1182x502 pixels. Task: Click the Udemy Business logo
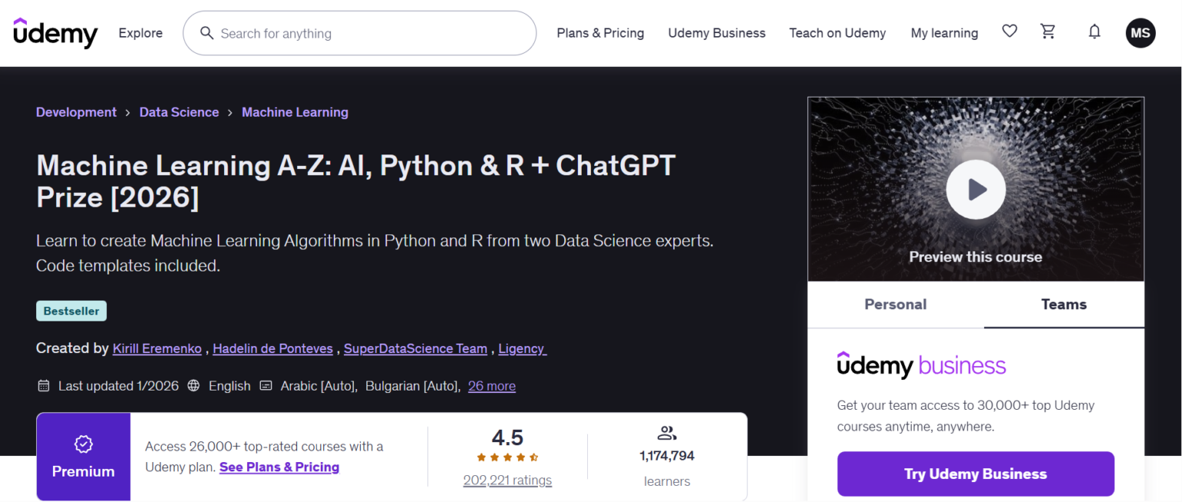(921, 365)
